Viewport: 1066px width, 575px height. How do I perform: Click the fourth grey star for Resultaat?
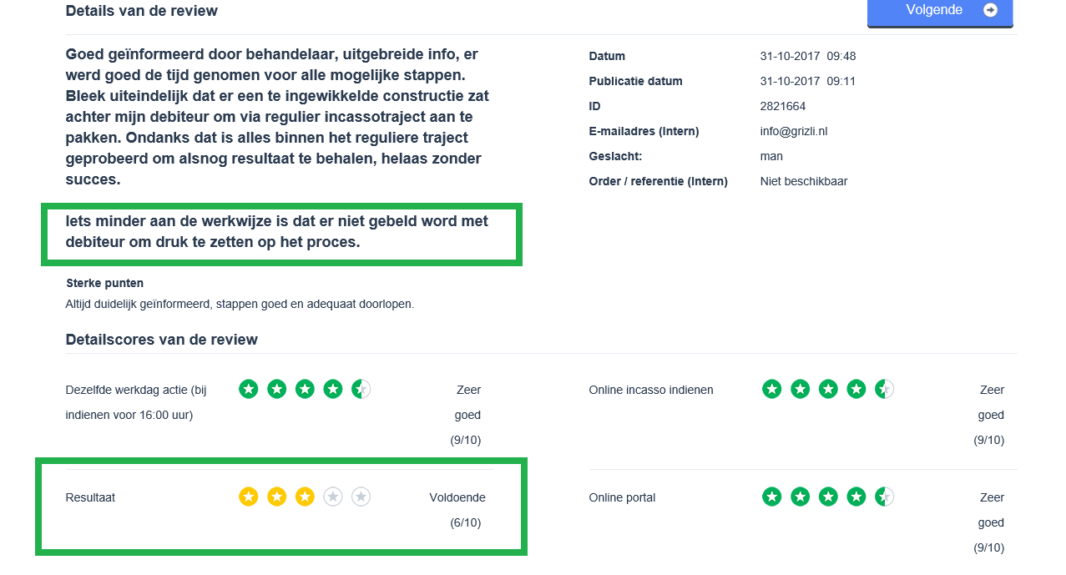[x=333, y=497]
